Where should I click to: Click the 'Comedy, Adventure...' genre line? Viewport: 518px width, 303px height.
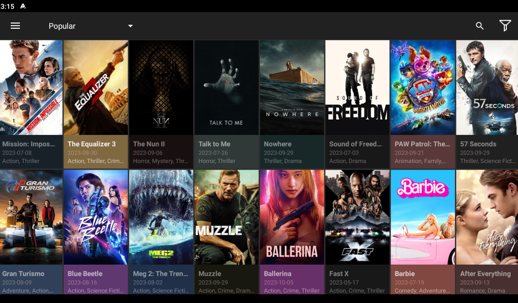tap(422, 291)
